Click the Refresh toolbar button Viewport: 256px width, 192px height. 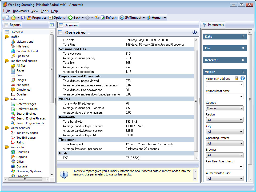point(109,18)
